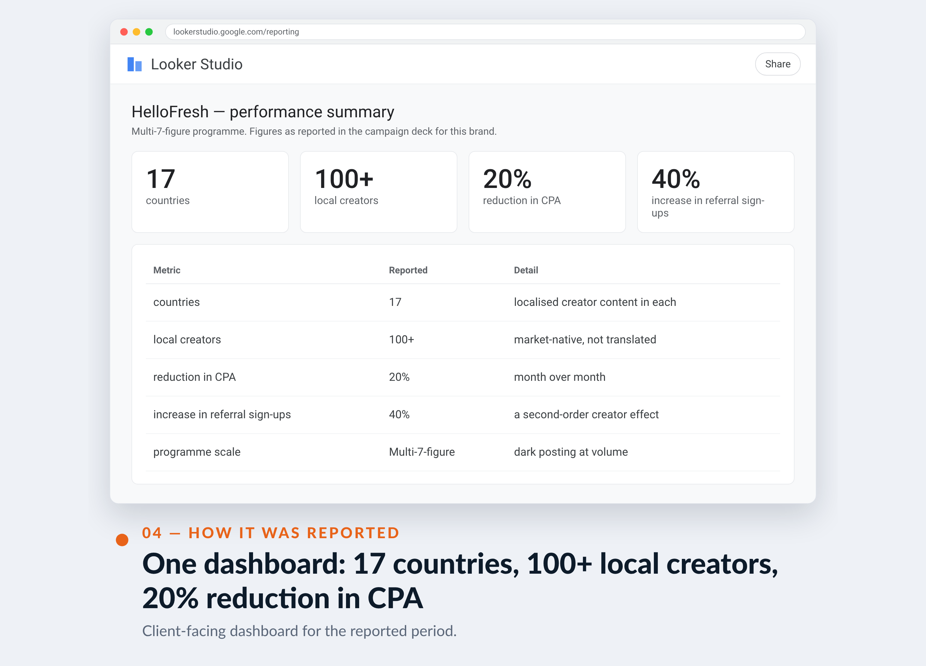Click 'localised creator content in each' cell
This screenshot has height=666, width=926.
coord(595,302)
